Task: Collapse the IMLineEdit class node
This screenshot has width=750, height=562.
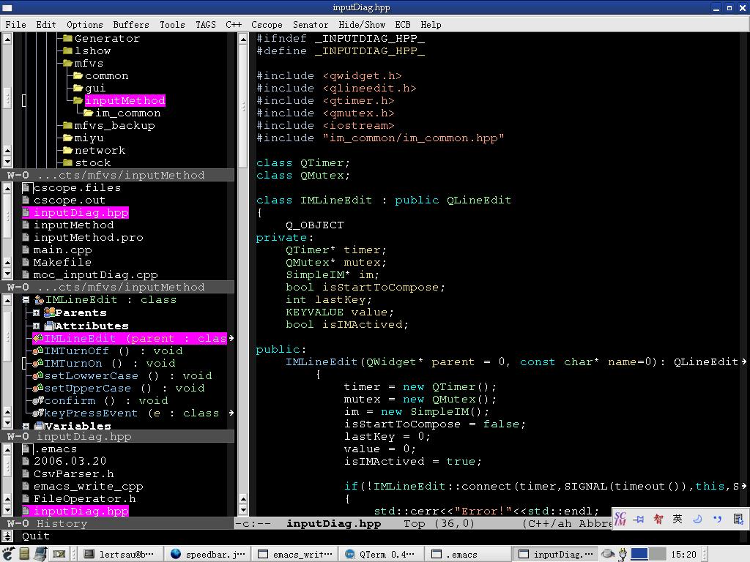Action: (x=26, y=300)
